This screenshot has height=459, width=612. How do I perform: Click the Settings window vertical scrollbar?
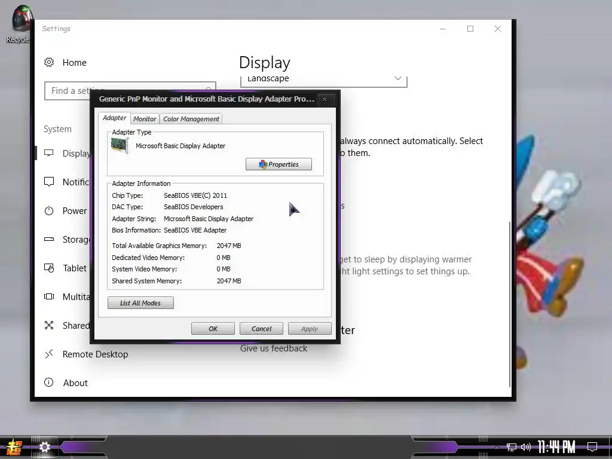click(509, 304)
